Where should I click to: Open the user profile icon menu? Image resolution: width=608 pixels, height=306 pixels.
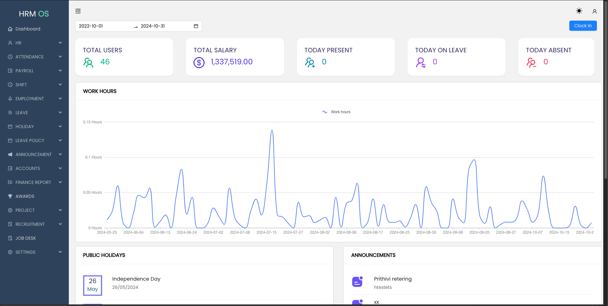click(x=594, y=11)
